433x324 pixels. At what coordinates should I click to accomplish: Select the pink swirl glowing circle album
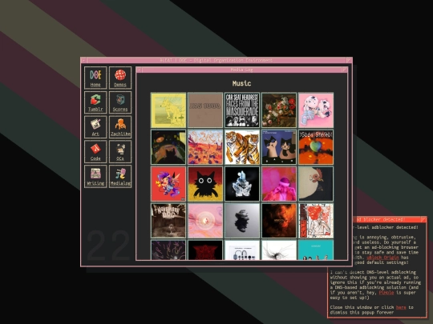[205, 221]
